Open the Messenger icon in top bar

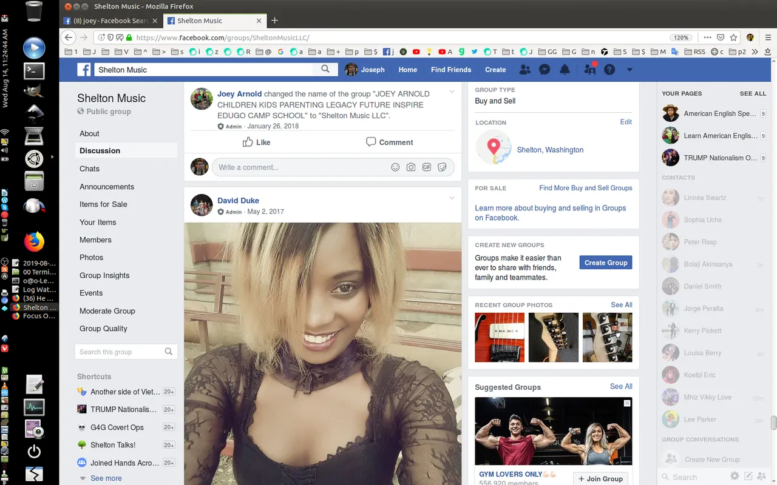[545, 70]
